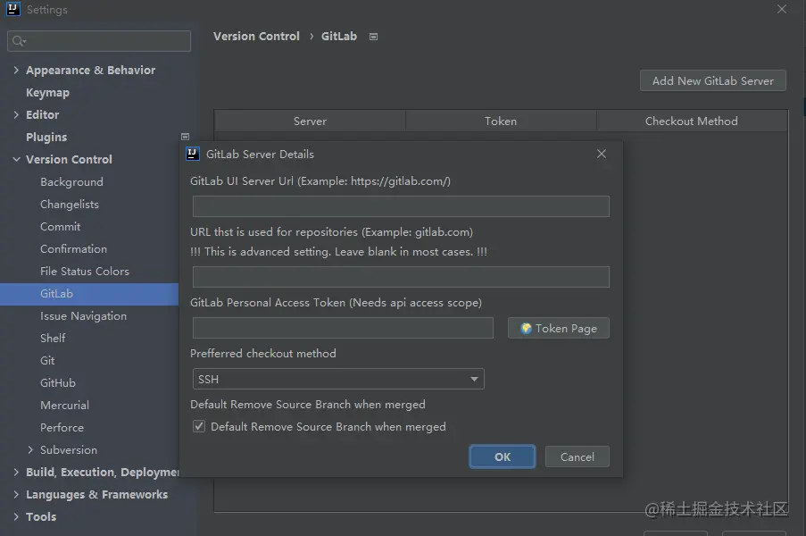Focus the settings search box
Screen dimensions: 806x536
click(x=99, y=41)
